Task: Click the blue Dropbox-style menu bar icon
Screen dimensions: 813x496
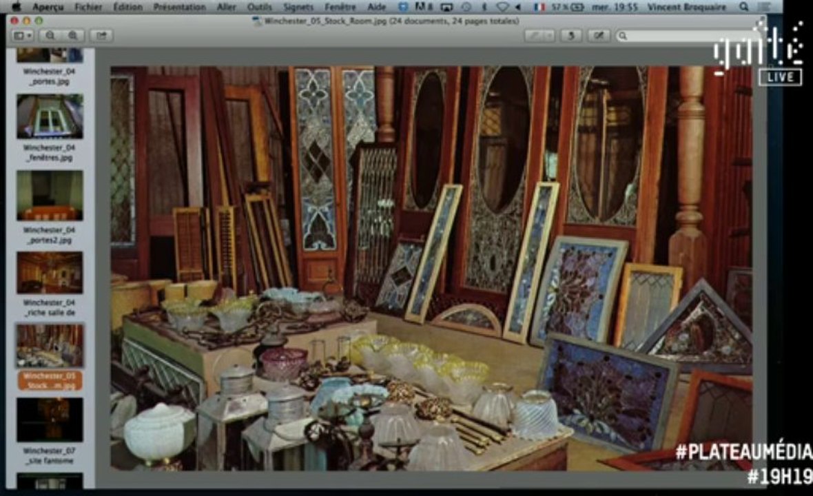Action: click(403, 7)
